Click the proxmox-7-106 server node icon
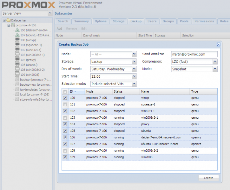230x190 pixels. pyautogui.click(x=13, y=25)
